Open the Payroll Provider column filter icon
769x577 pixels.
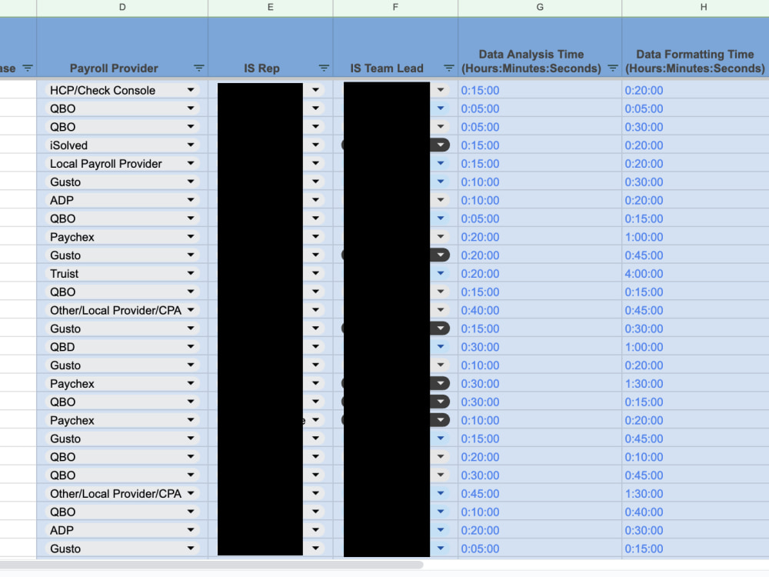[x=198, y=68]
